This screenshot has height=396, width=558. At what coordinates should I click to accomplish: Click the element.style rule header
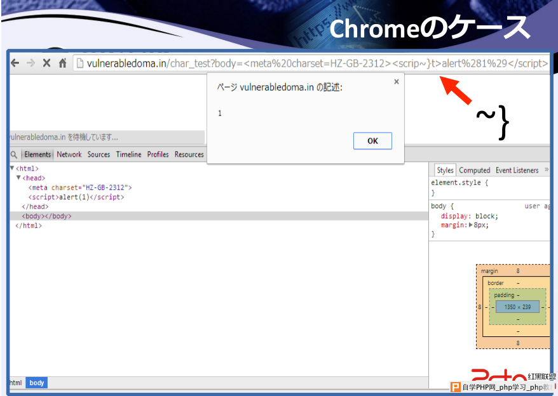[x=459, y=183]
